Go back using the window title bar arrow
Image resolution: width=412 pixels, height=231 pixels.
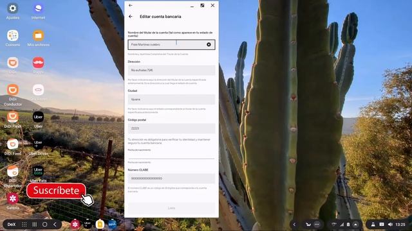(x=130, y=5)
